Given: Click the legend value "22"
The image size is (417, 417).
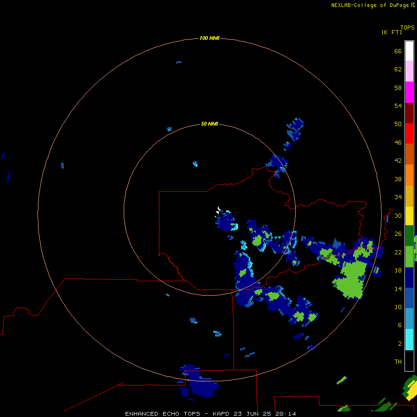Looking at the screenshot, I should coord(398,252).
